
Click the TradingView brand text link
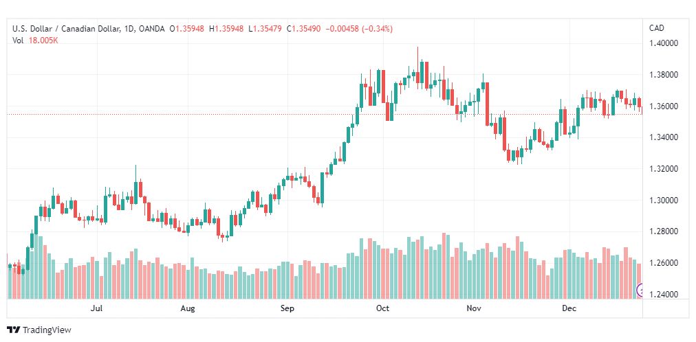(47, 330)
